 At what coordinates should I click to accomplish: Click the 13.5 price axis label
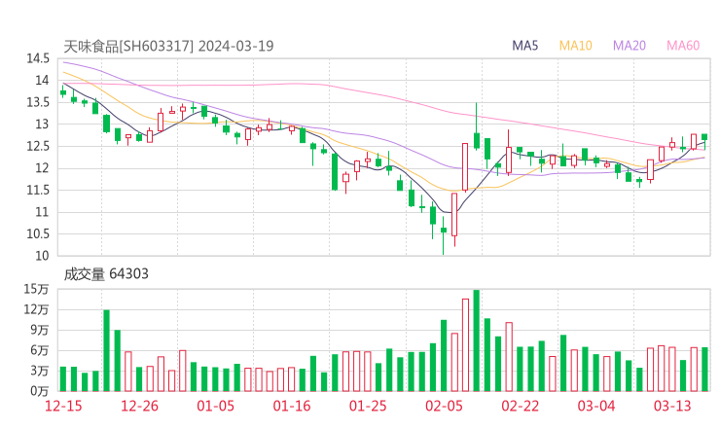38,102
